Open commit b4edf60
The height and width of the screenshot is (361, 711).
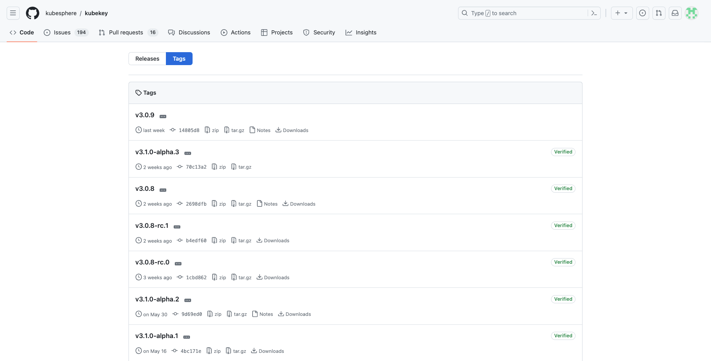tap(192, 241)
